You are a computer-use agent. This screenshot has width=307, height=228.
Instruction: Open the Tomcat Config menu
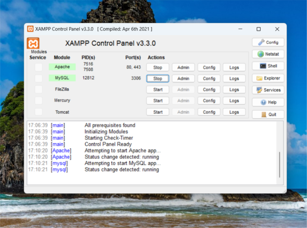click(x=209, y=112)
